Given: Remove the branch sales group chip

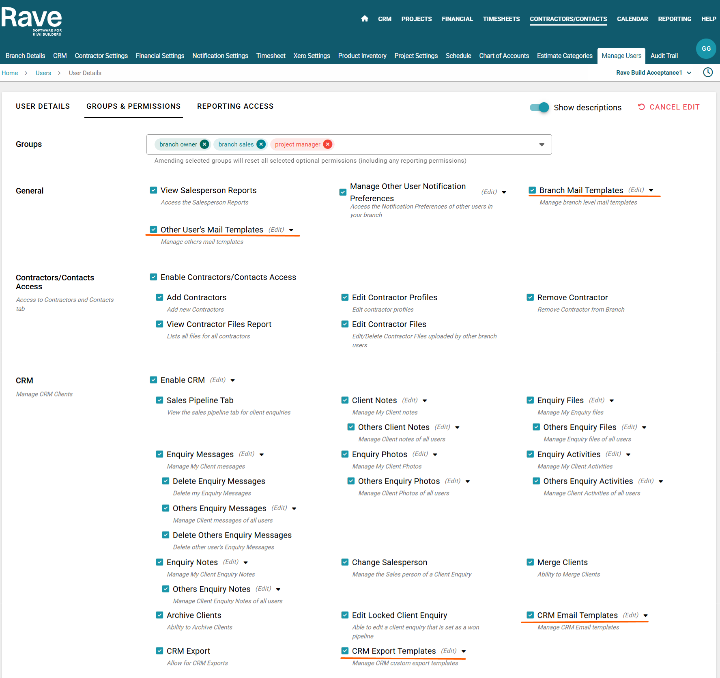Looking at the screenshot, I should pyautogui.click(x=261, y=144).
